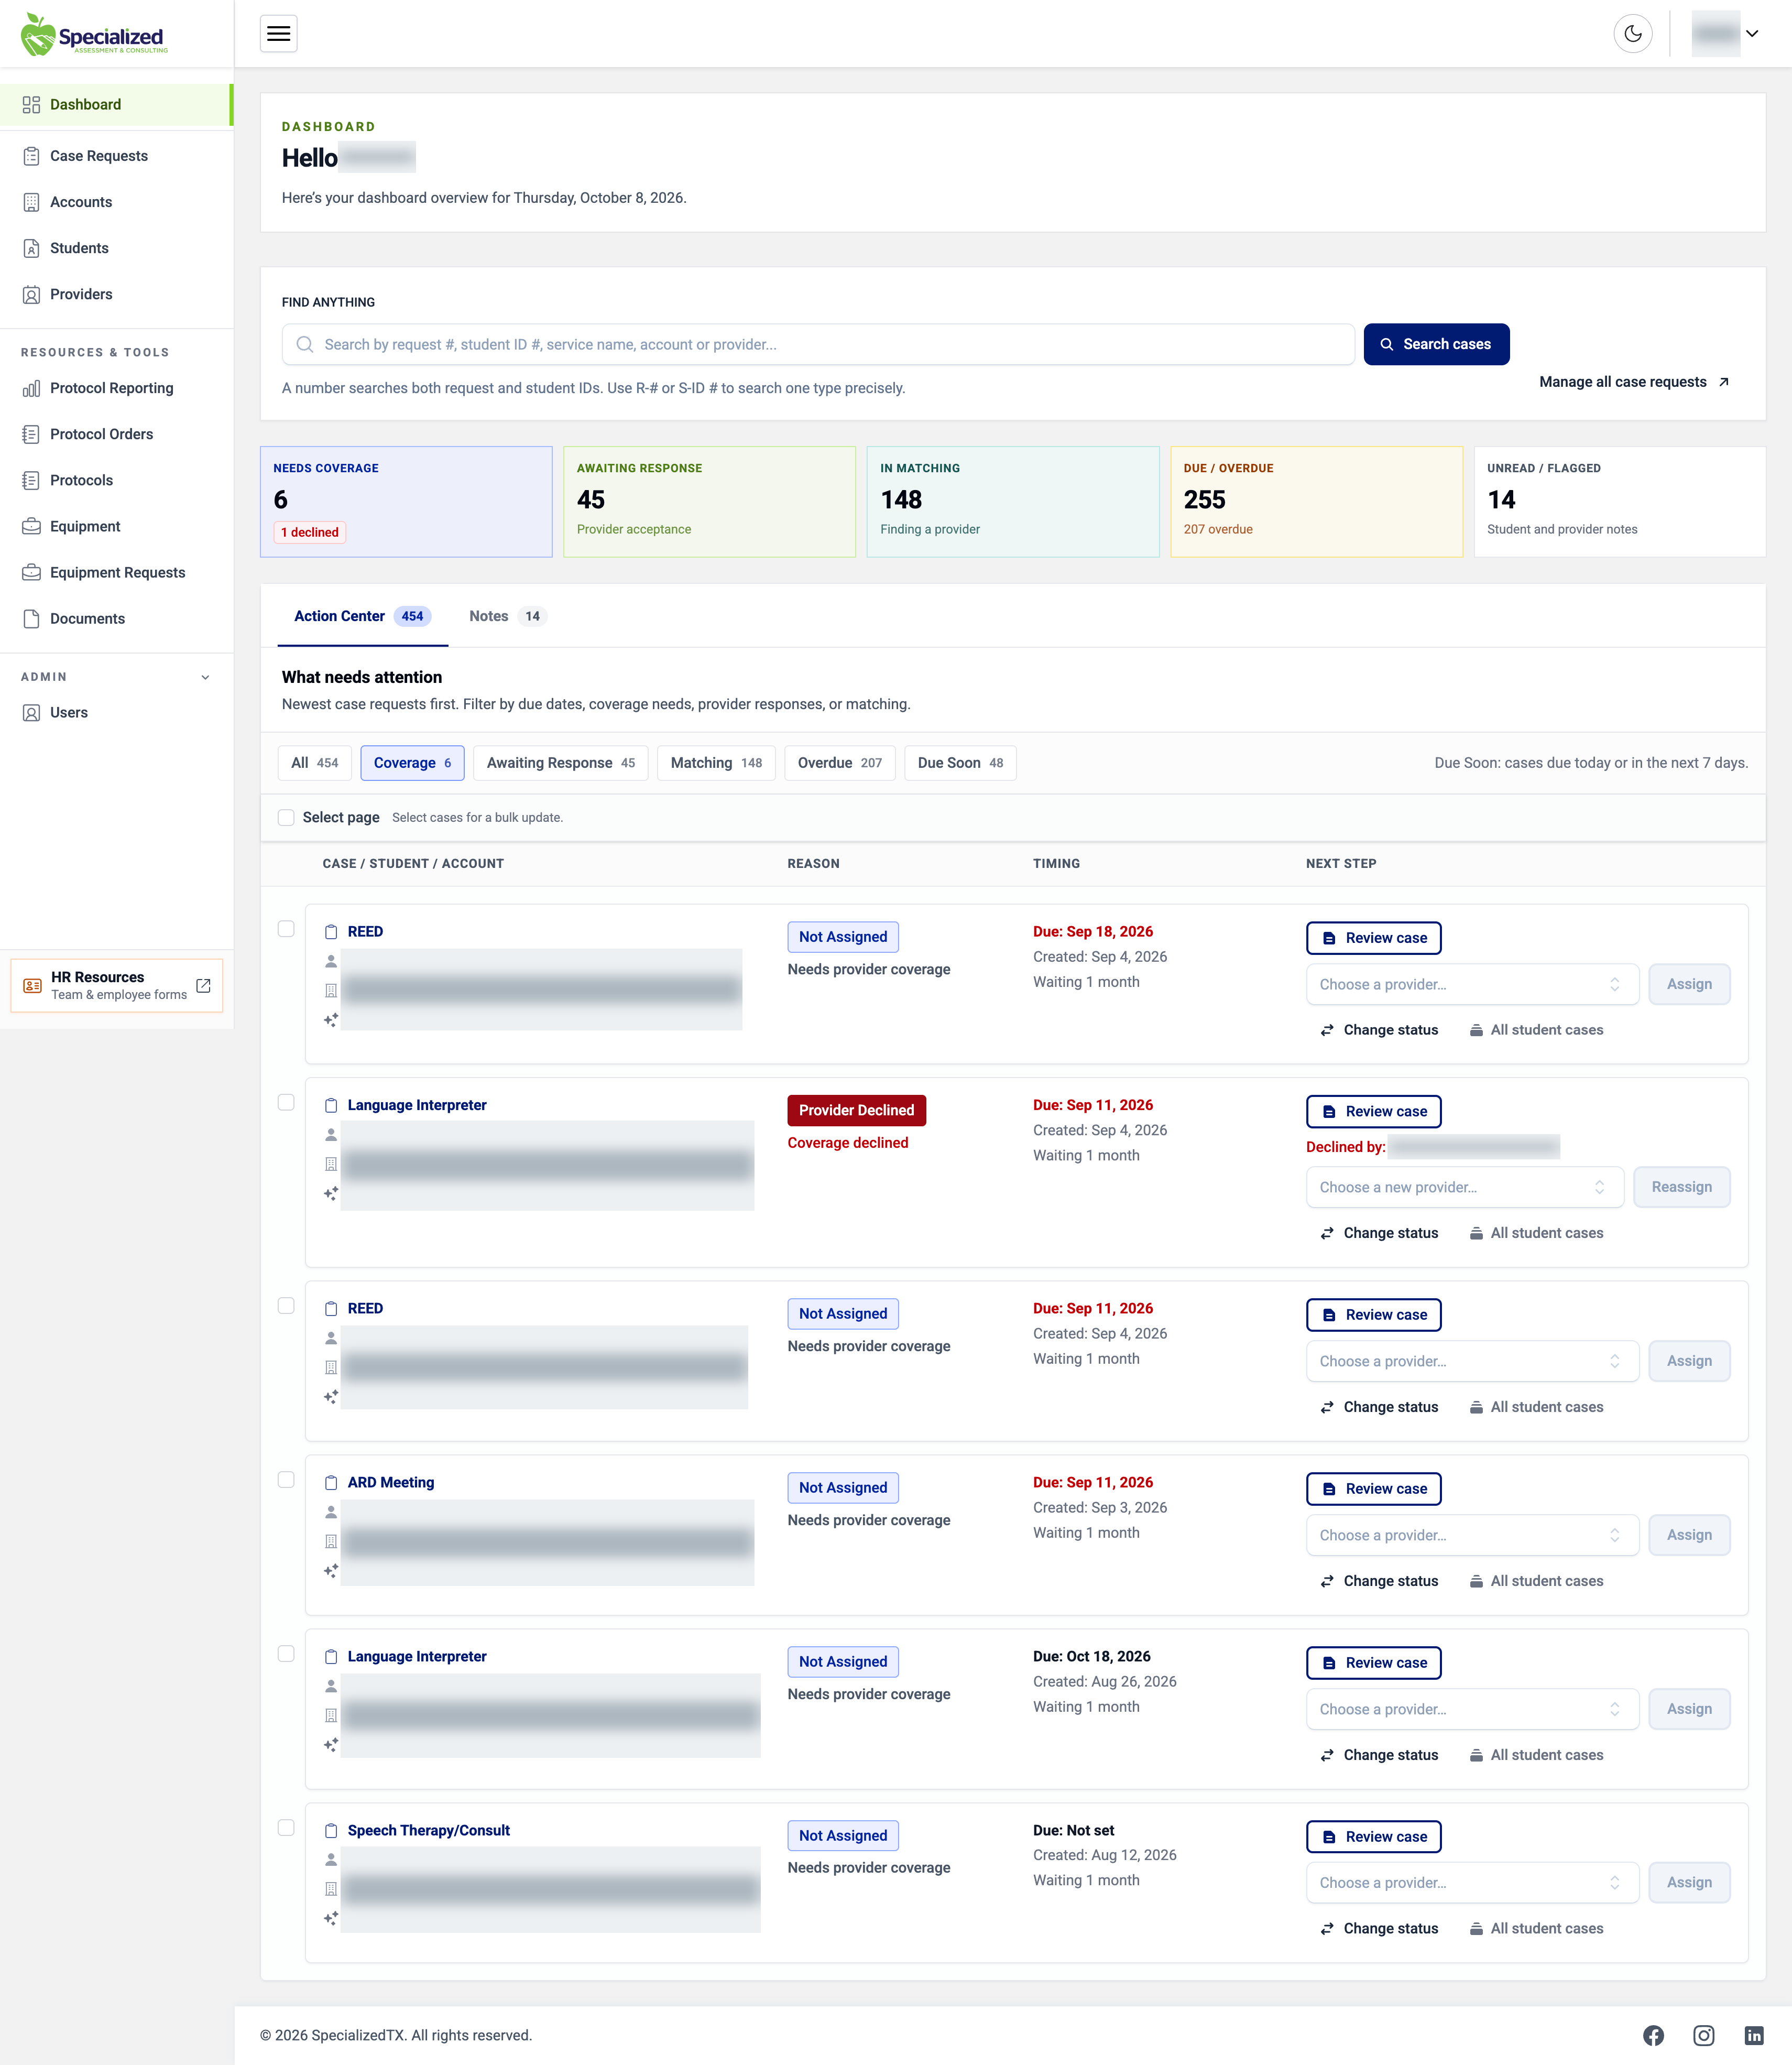1792x2065 pixels.
Task: Click Review case for Speech Therapy/Consult
Action: click(x=1373, y=1837)
